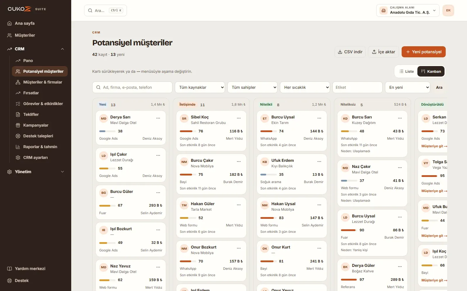Open the Tüm kaynaklar dropdown
Screen dimensions: 467x291
pyautogui.click(x=200, y=87)
